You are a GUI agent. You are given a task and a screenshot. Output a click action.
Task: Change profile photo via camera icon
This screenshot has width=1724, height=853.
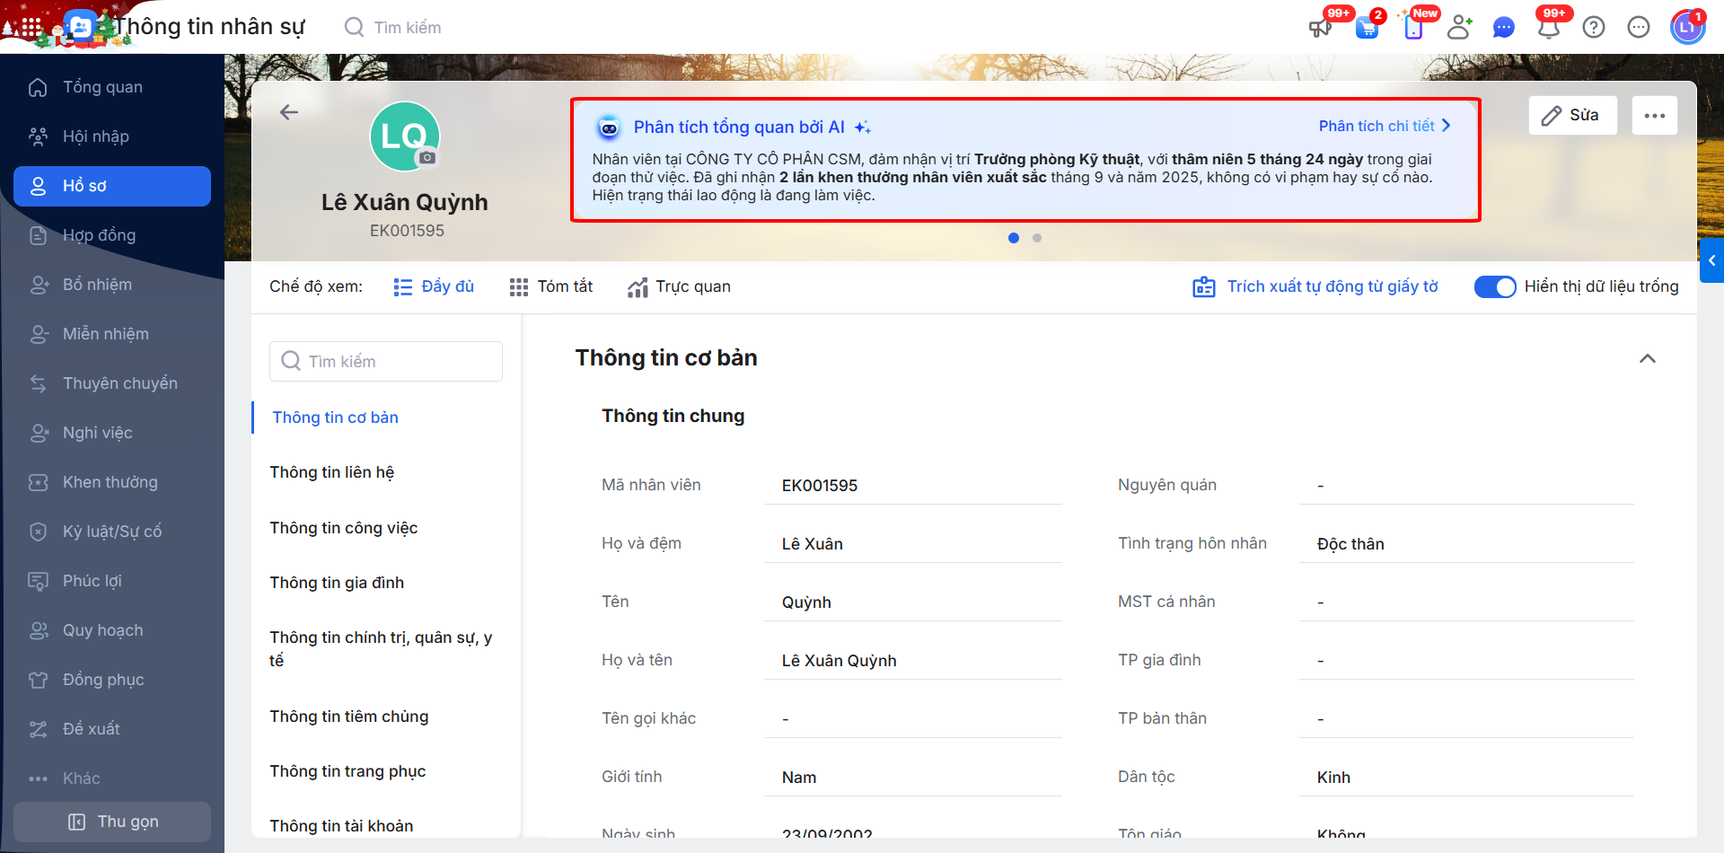pos(427,158)
